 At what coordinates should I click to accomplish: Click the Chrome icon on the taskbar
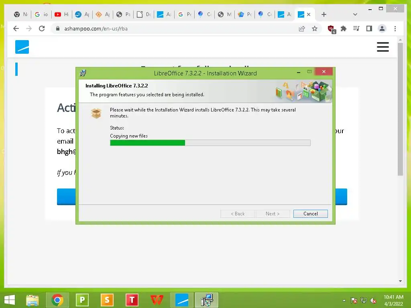coord(57,300)
